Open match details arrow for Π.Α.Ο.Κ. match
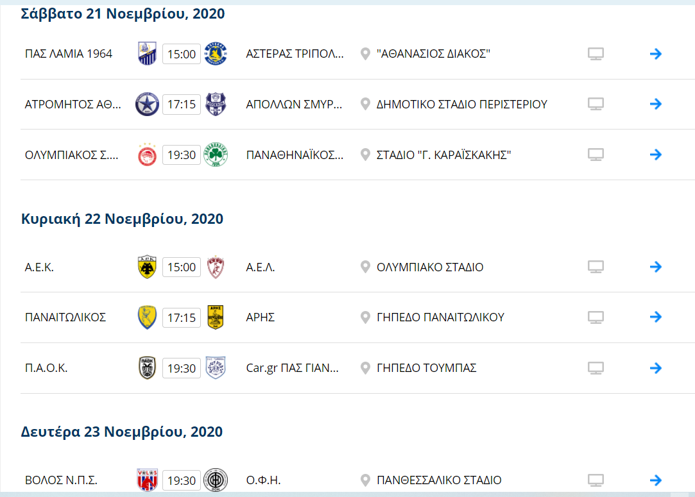695x497 pixels. pos(655,368)
